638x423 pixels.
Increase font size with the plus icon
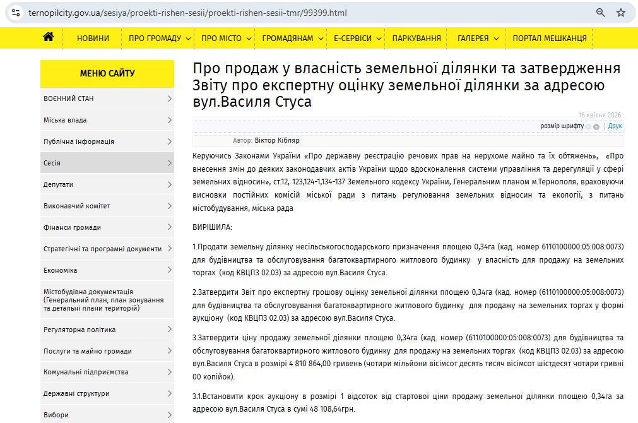[x=596, y=126]
